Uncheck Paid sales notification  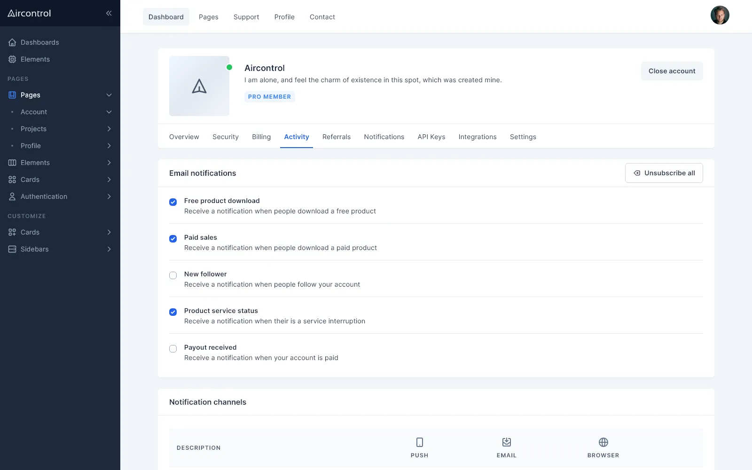click(x=173, y=239)
